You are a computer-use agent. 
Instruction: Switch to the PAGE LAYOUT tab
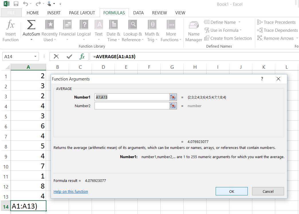(82, 13)
